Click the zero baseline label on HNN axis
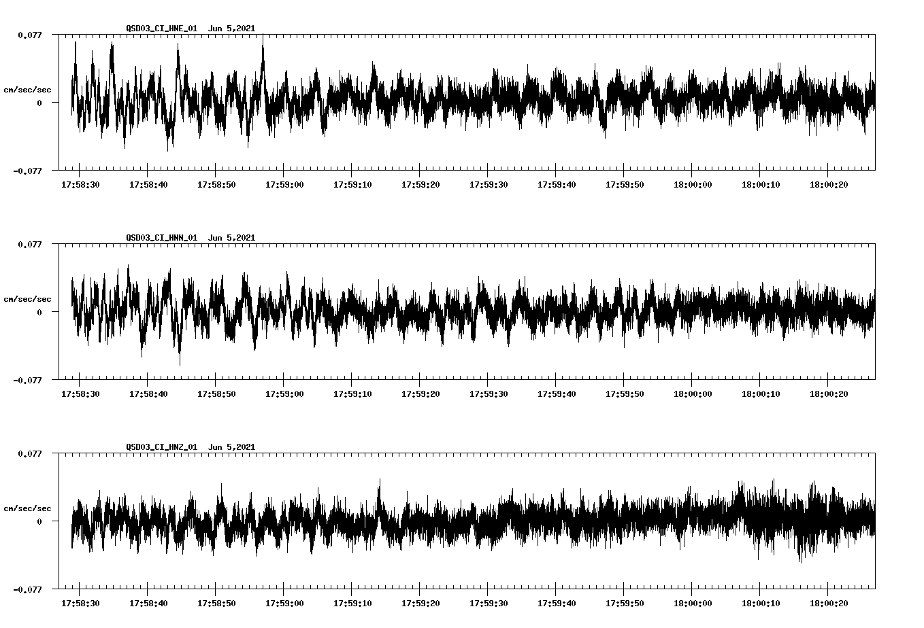 [39, 312]
